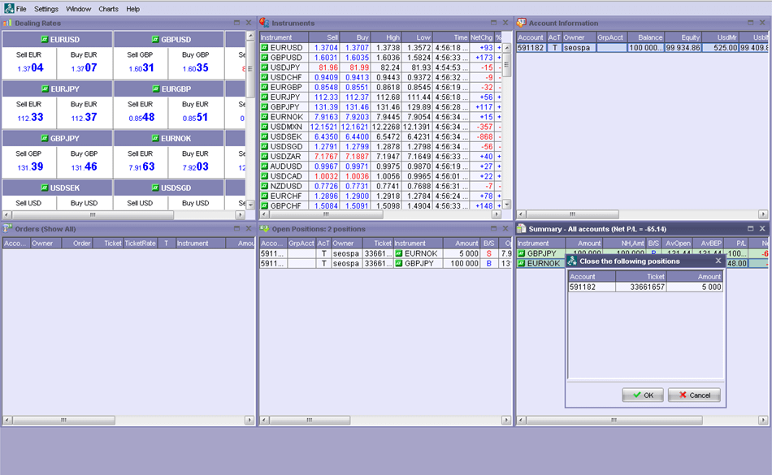Buy GBP at 1.6035 on the GBPUSD tile

(197, 63)
